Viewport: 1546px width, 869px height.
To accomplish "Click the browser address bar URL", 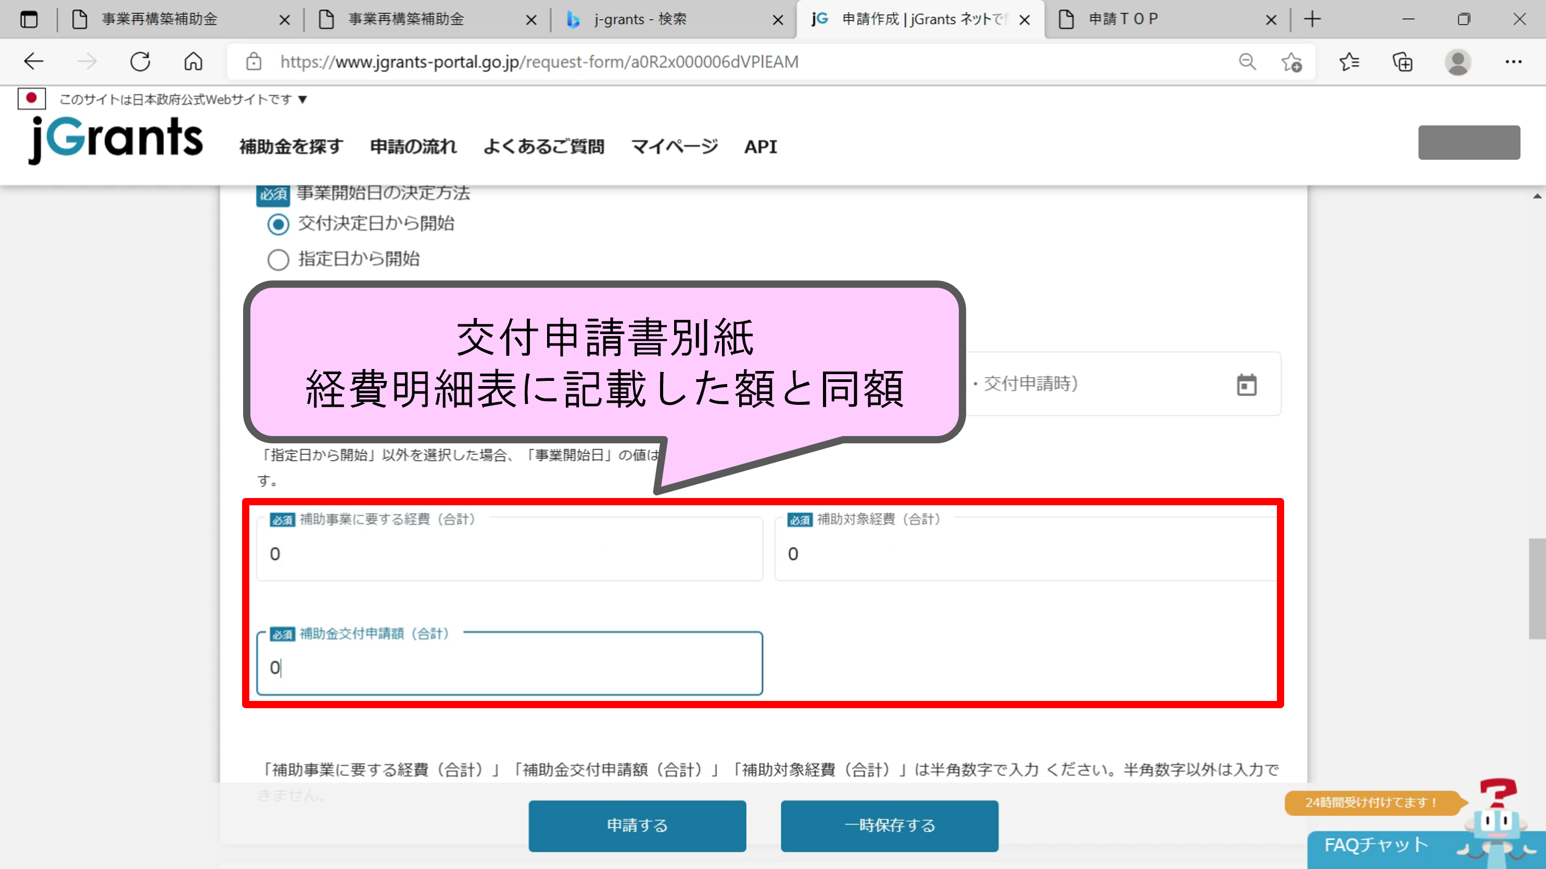I will click(539, 62).
